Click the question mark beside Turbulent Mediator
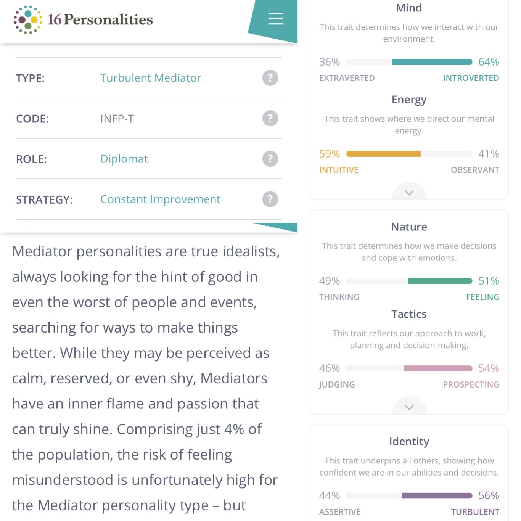521x521 pixels. point(270,78)
